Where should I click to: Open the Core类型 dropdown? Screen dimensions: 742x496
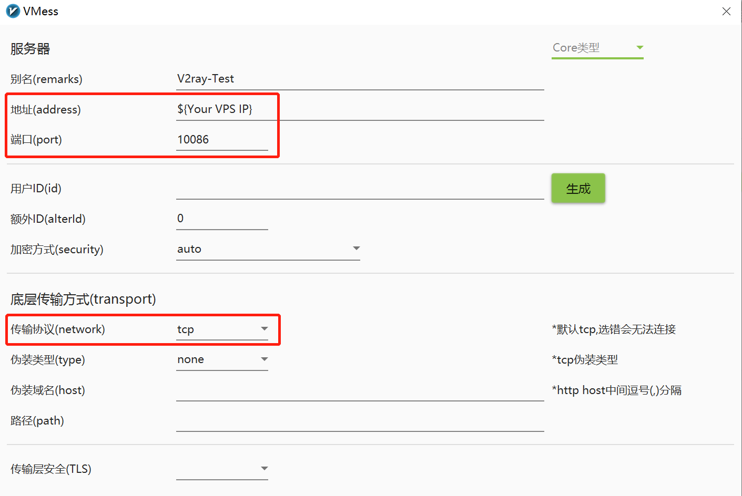click(597, 48)
